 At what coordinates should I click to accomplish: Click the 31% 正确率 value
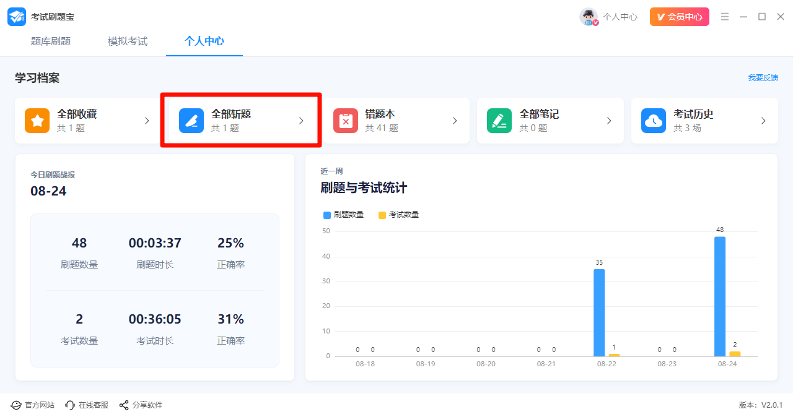(230, 319)
